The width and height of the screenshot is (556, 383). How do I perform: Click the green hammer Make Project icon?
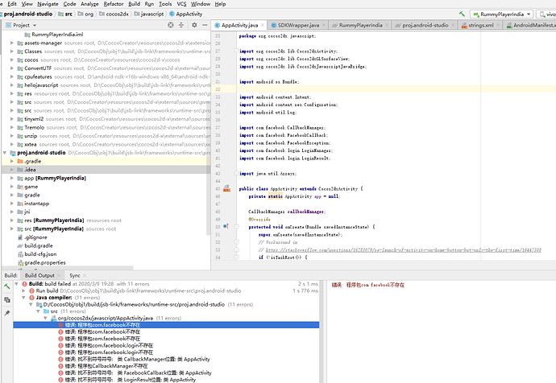[x=462, y=14]
